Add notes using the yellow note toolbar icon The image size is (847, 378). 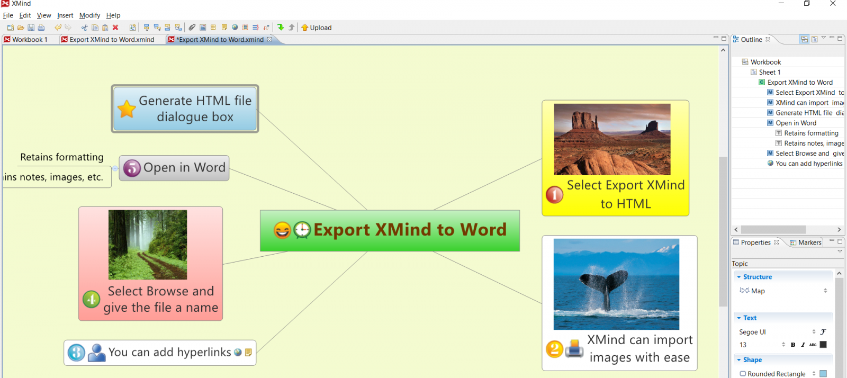pyautogui.click(x=224, y=28)
